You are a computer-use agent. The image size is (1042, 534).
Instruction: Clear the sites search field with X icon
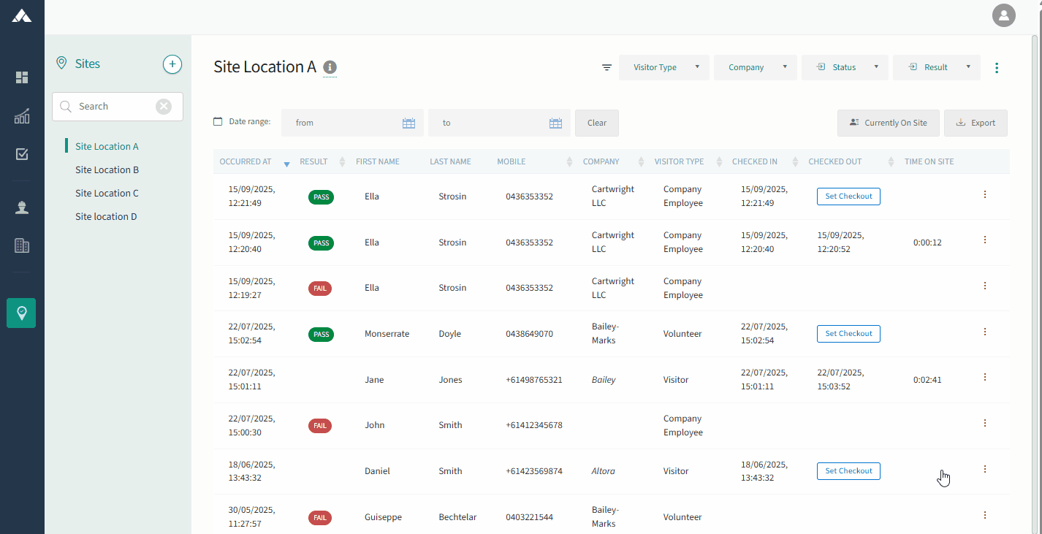point(164,107)
